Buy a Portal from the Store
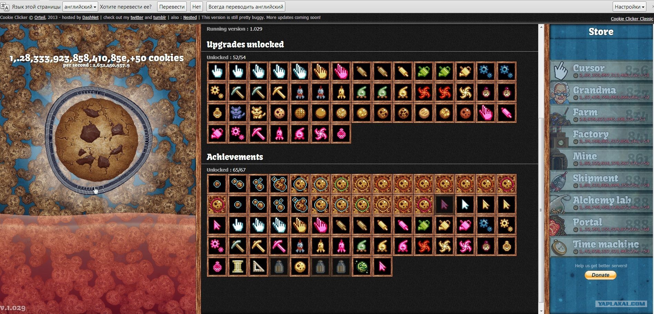Screen dimensions: 654x314 (601, 225)
